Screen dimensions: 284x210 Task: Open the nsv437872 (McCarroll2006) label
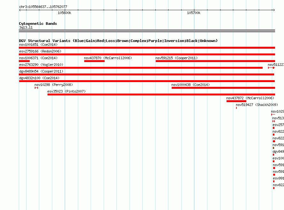coord(250,98)
